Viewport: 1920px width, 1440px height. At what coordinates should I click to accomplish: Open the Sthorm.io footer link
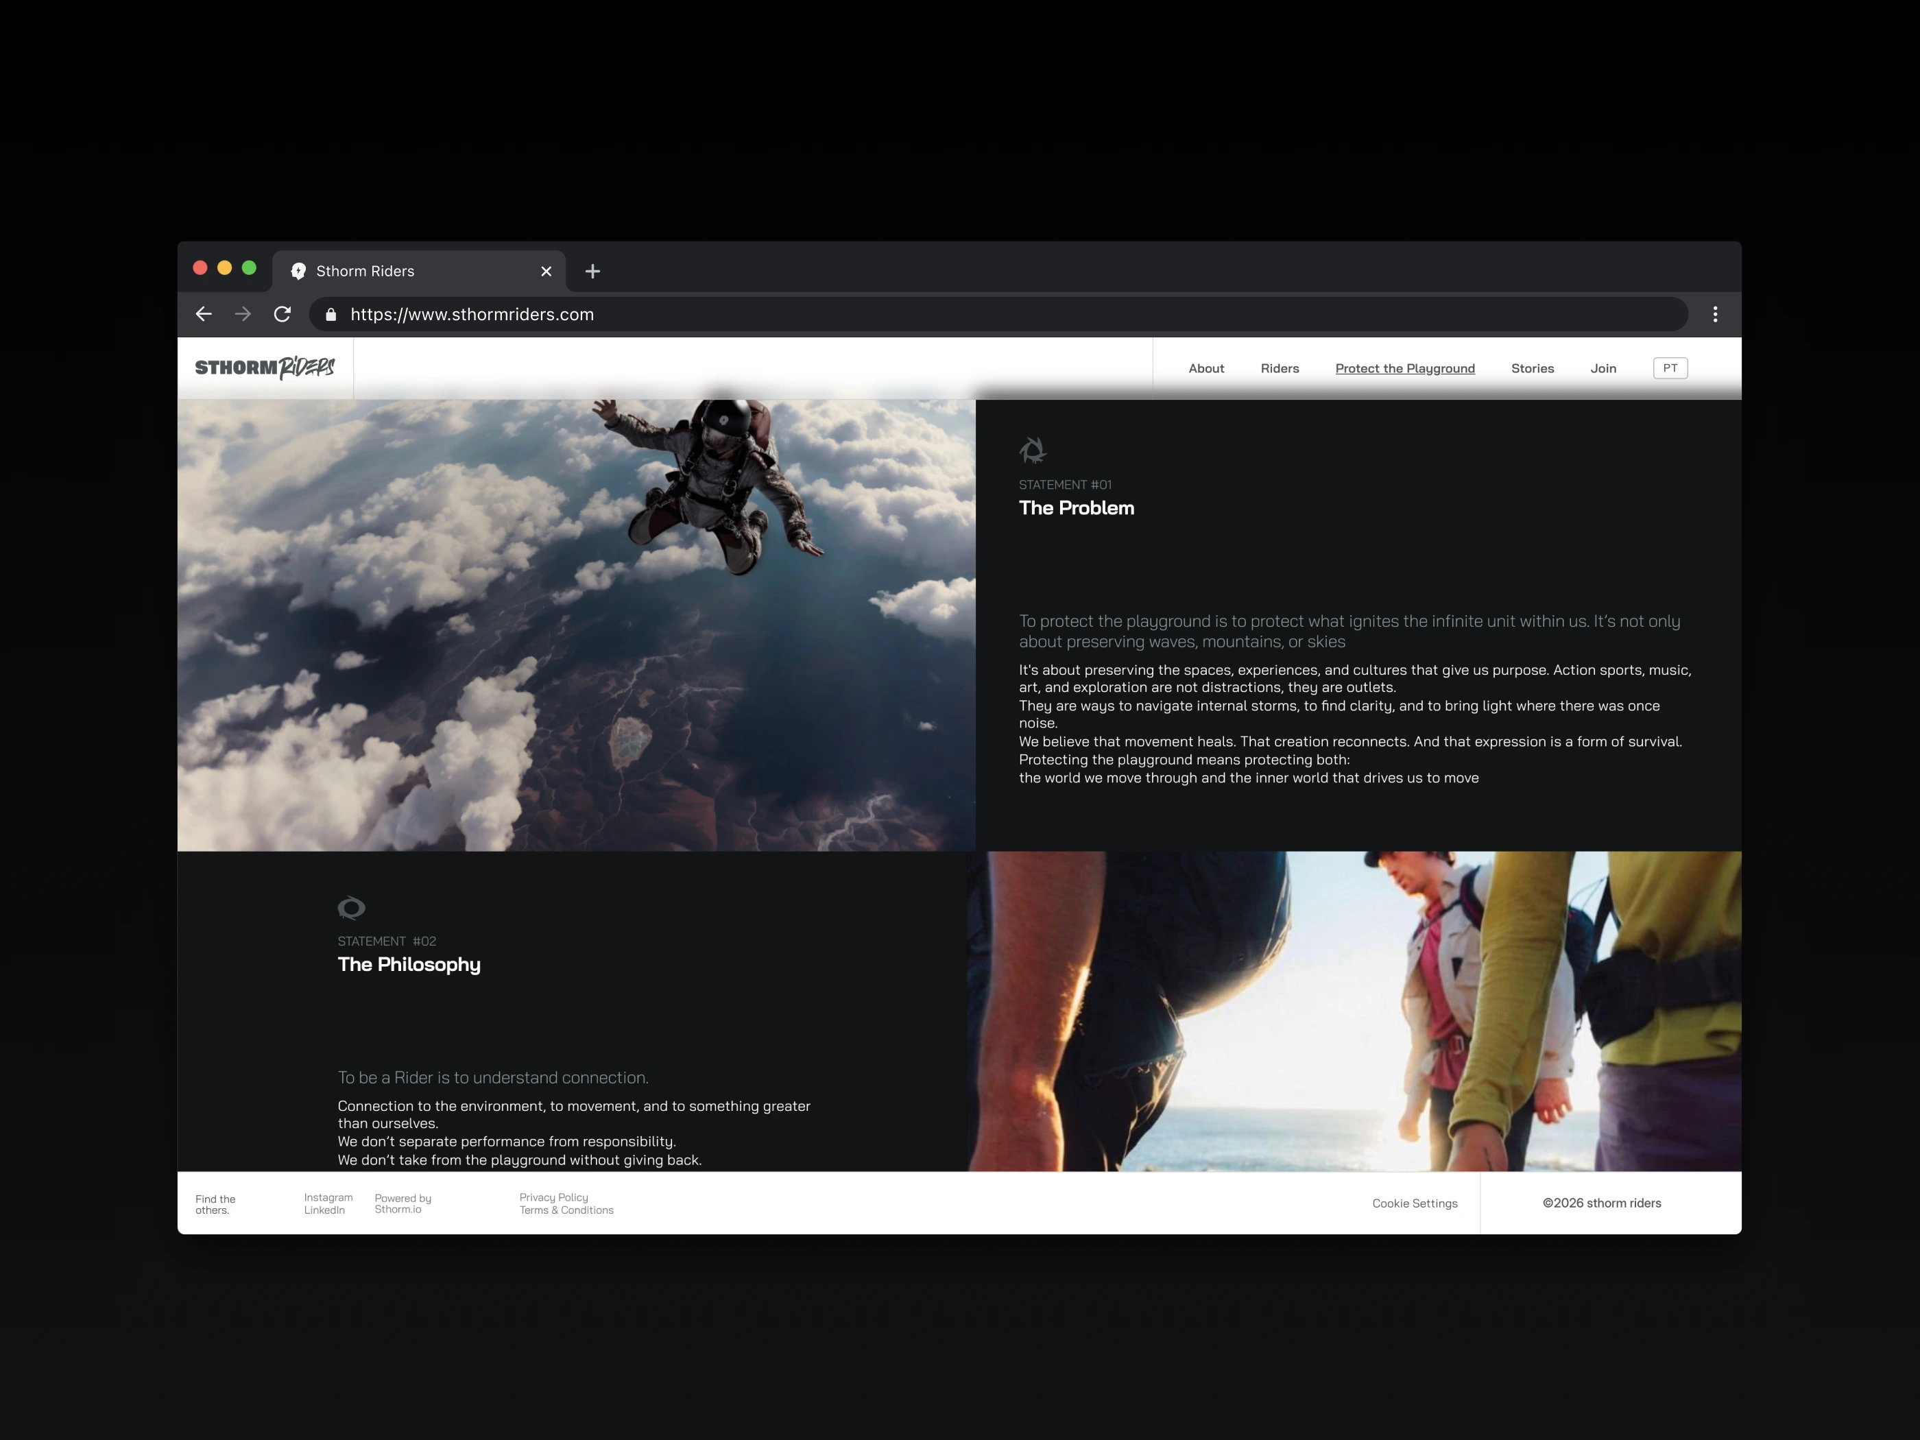tap(398, 1210)
